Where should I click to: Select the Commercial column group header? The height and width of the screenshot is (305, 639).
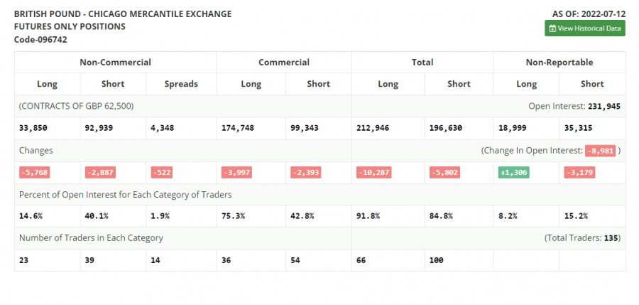[x=283, y=63]
